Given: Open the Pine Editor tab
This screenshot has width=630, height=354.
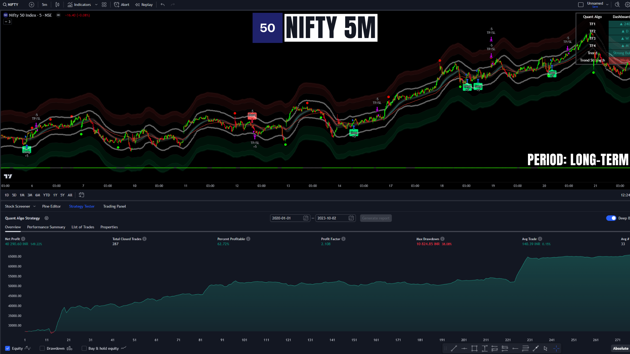Looking at the screenshot, I should click(x=51, y=206).
